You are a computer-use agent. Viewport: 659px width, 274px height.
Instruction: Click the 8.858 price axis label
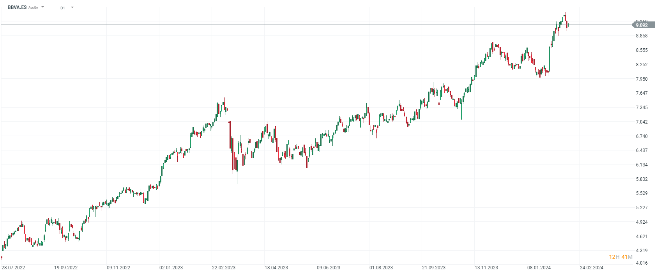[x=641, y=36]
